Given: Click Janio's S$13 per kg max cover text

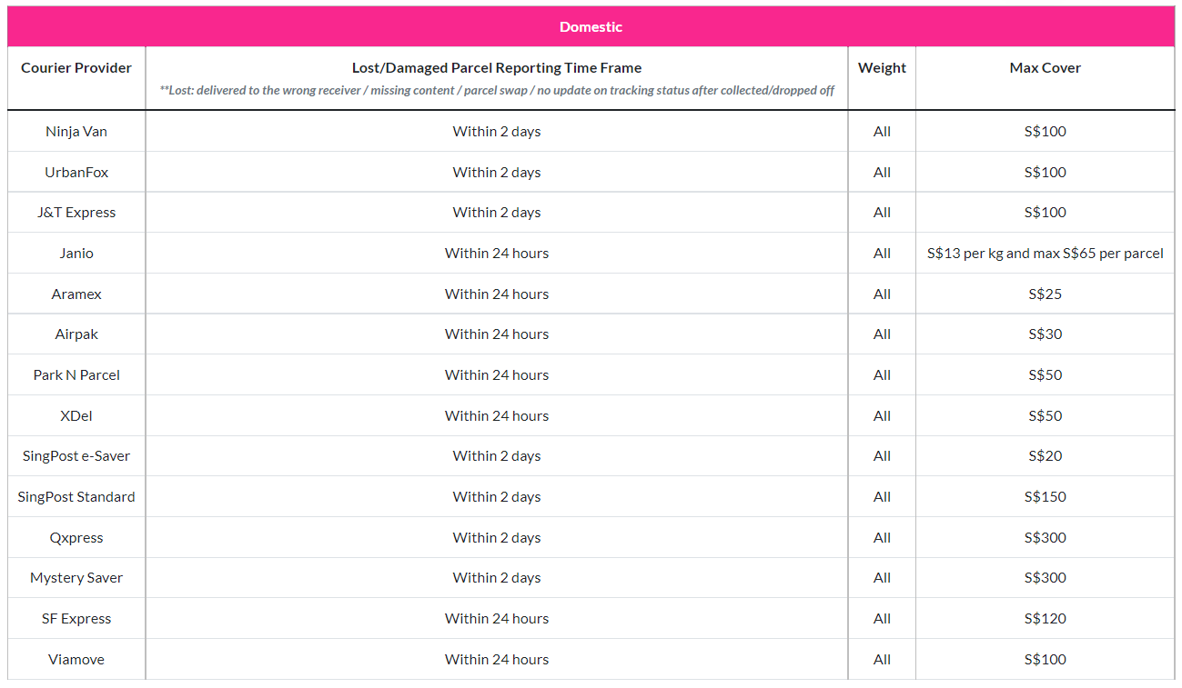Looking at the screenshot, I should pos(1045,254).
